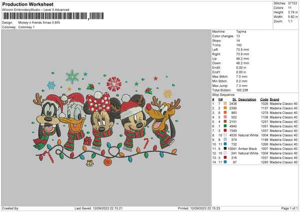Click thread code 1198
300x212 pixels.
coord(264,139)
